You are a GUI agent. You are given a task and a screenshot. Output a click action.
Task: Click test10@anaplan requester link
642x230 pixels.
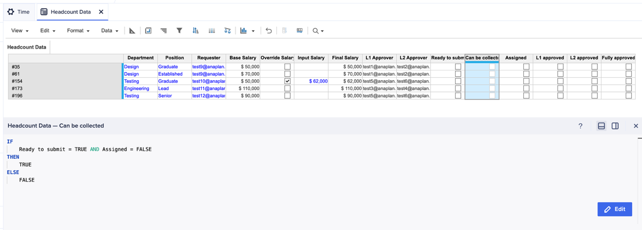(x=209, y=81)
